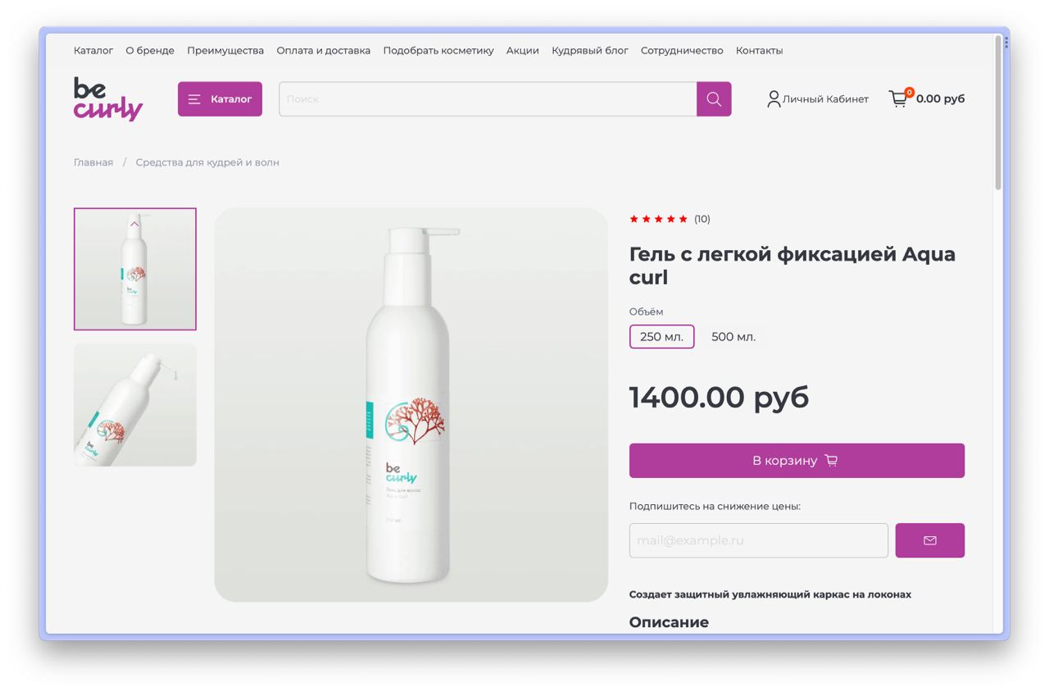Select the 250 мл. volume option
This screenshot has width=1049, height=692.
point(661,337)
